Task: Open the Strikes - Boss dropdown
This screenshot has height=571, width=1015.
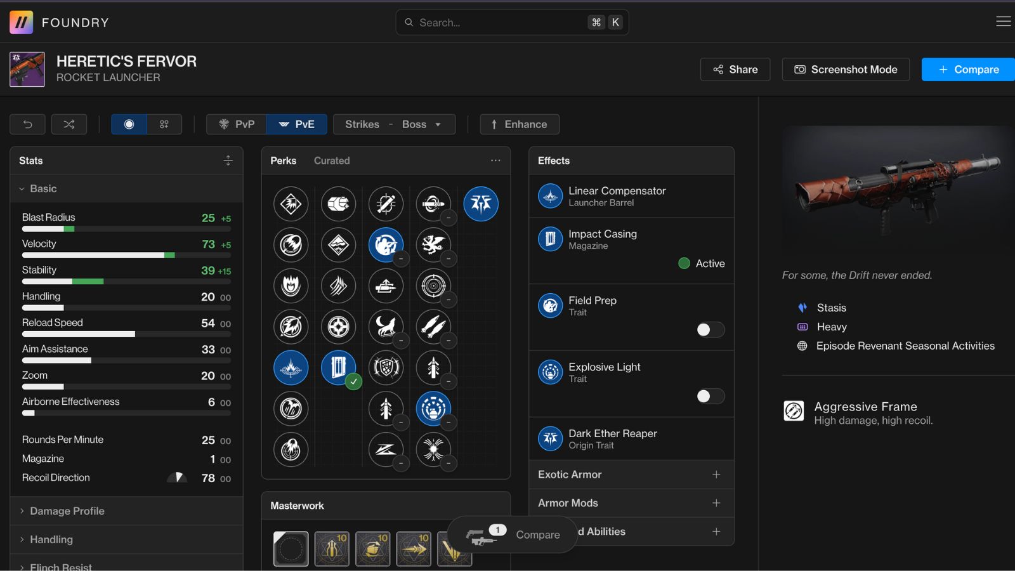Action: [393, 124]
